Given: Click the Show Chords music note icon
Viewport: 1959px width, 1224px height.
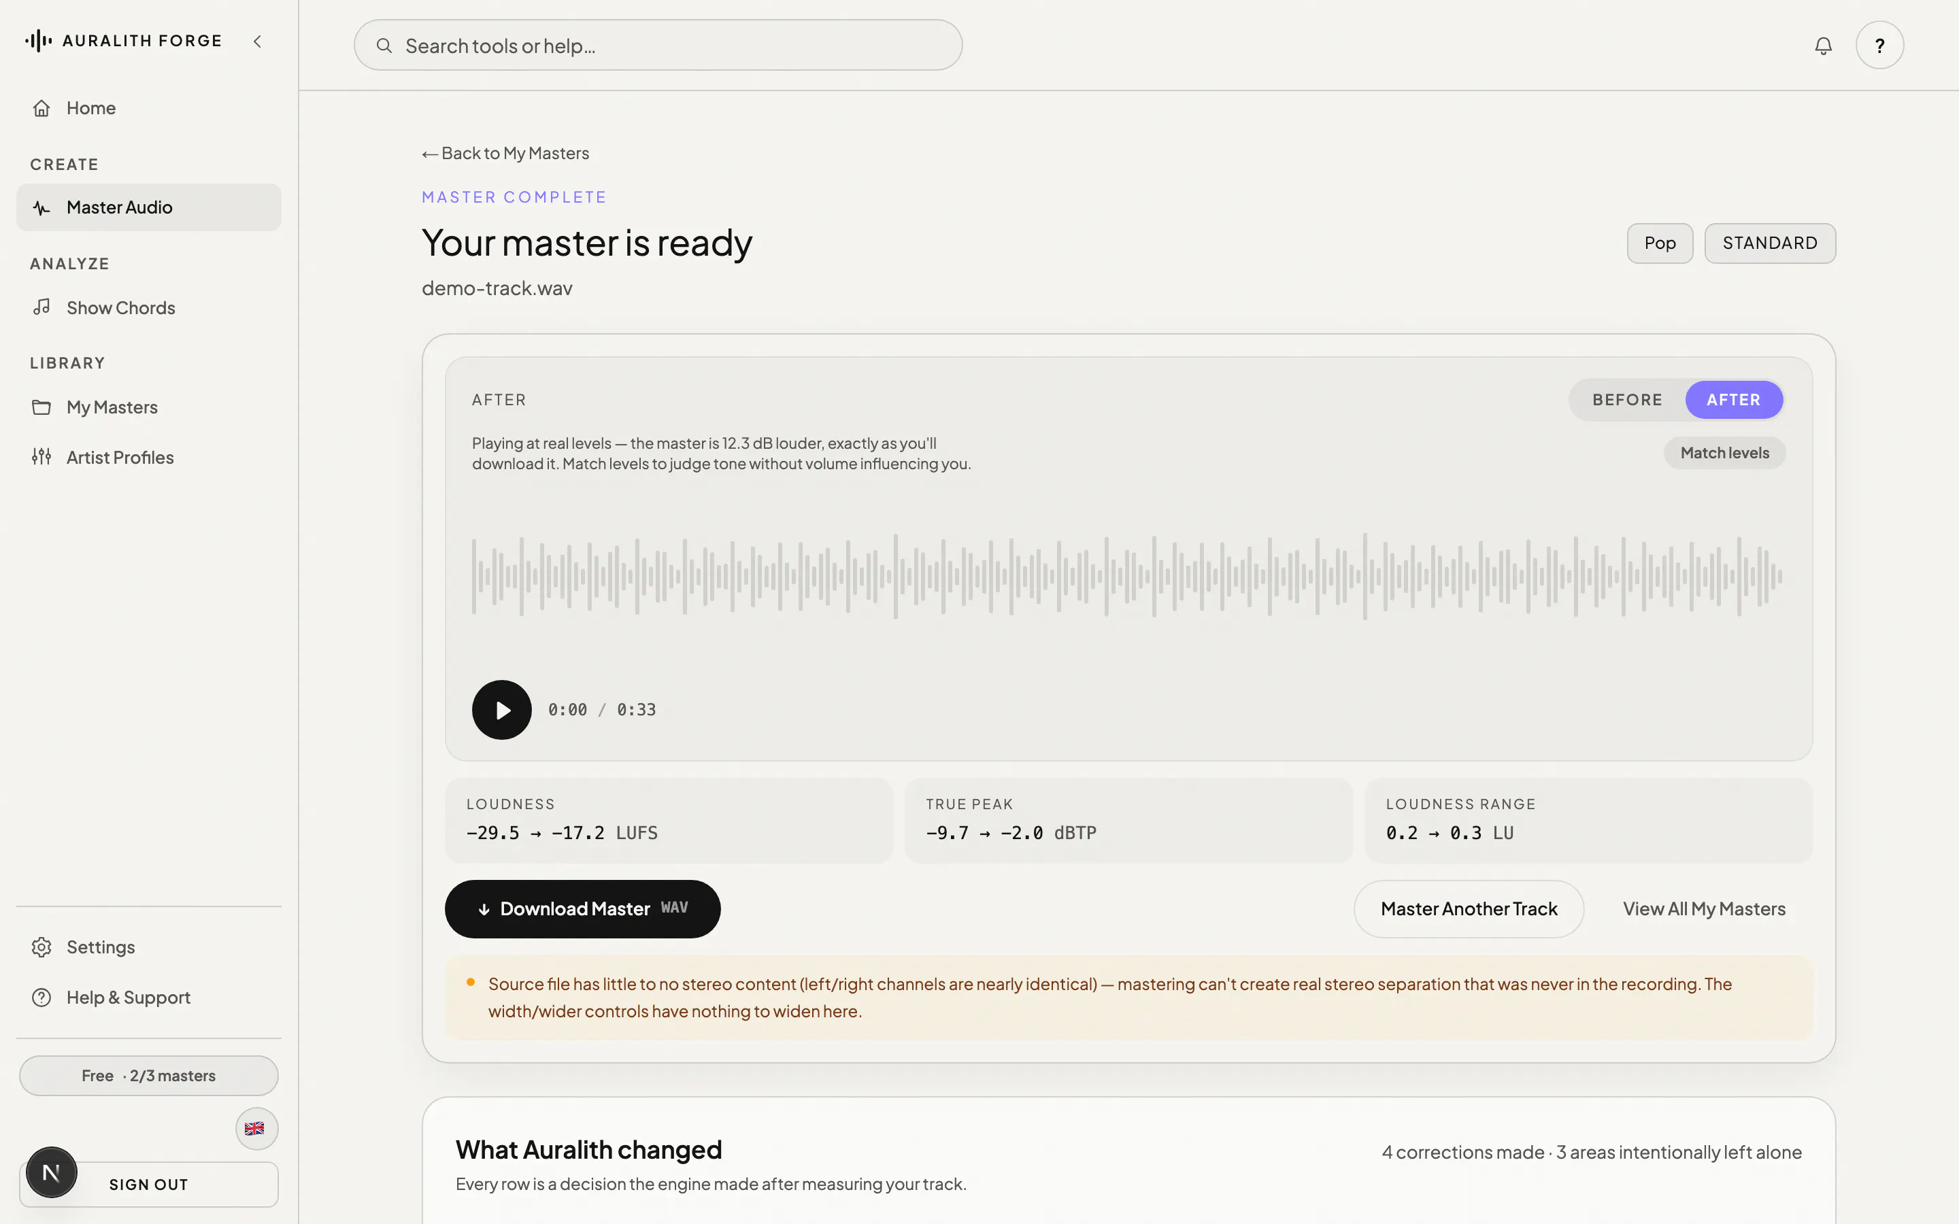Looking at the screenshot, I should pos(41,307).
